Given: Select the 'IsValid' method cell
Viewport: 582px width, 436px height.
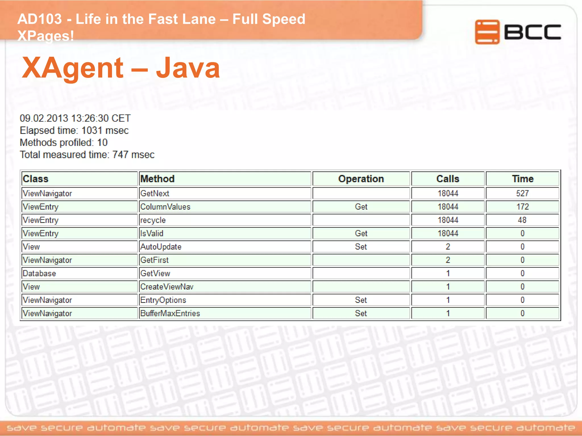Looking at the screenshot, I should 225,233.
